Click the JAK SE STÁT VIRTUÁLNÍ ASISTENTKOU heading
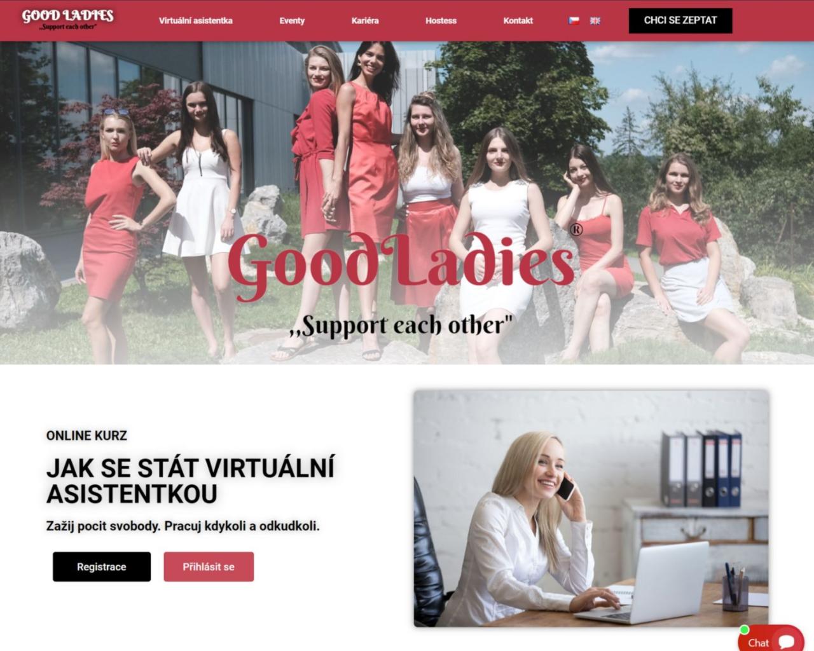 coord(190,481)
